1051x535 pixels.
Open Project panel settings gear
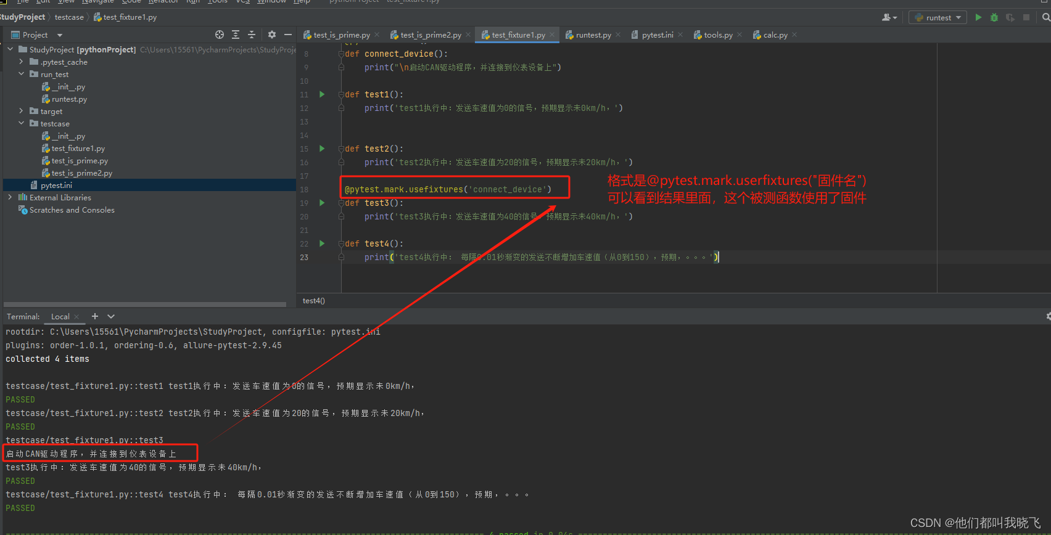click(272, 35)
